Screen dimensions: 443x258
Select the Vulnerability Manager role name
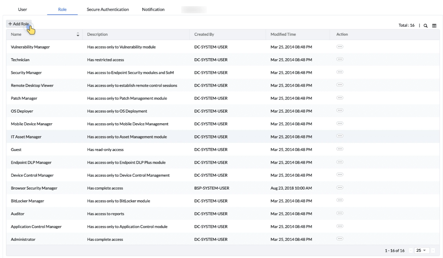coord(30,47)
